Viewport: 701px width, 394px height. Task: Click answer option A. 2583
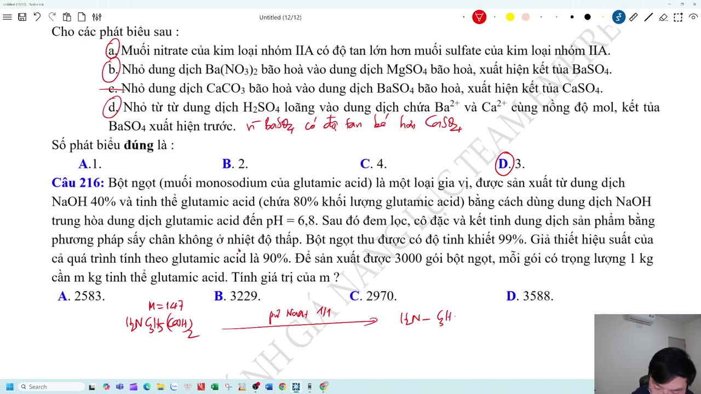coord(82,296)
